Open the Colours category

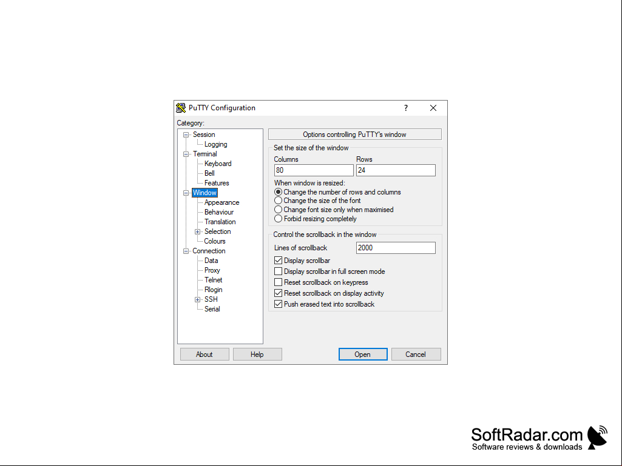(x=215, y=241)
